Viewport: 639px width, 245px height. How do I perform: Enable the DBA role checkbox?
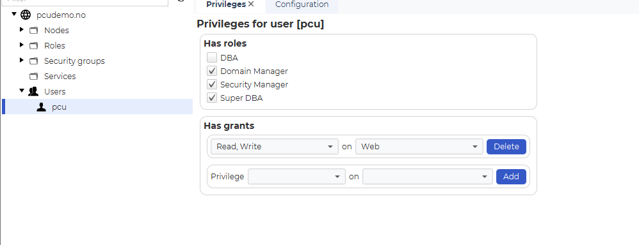(212, 57)
